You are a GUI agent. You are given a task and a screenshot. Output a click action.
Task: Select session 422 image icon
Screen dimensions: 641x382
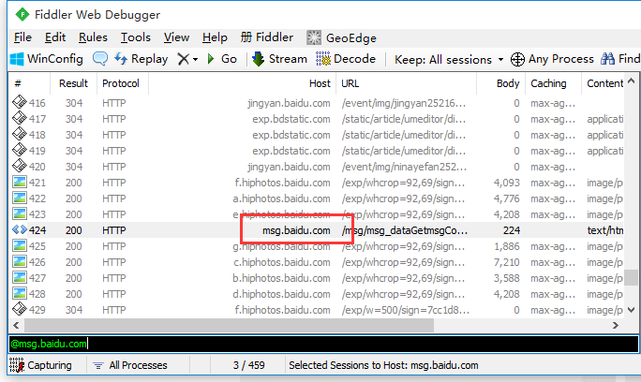tap(20, 198)
